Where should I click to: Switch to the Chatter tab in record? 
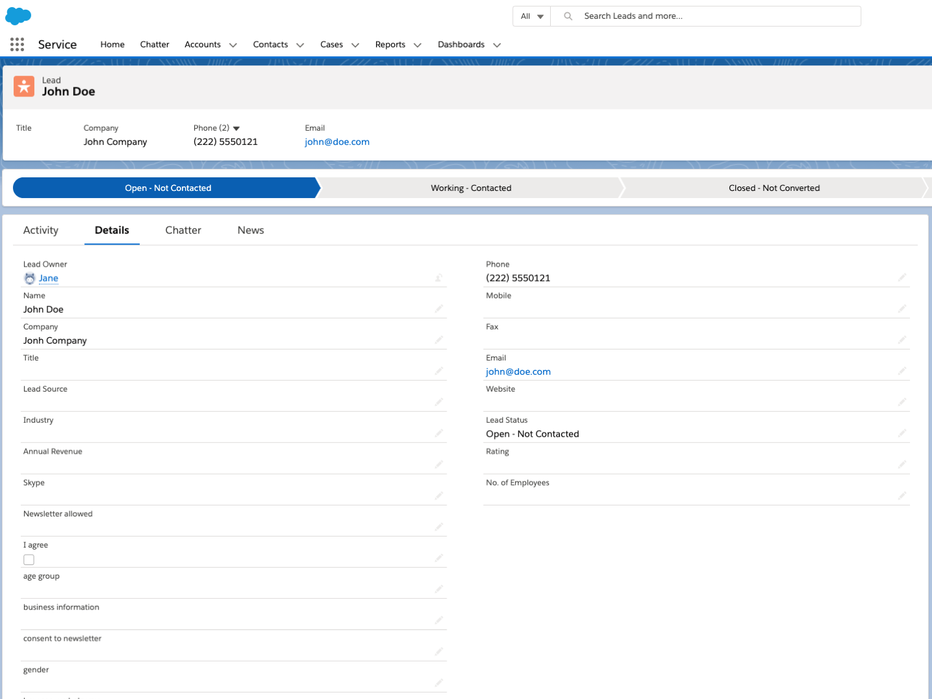point(183,230)
